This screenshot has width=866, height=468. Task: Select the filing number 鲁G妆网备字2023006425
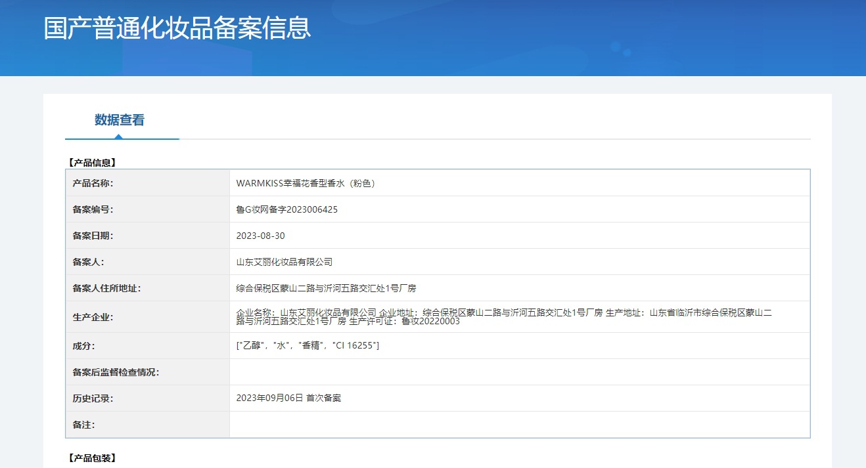point(287,209)
